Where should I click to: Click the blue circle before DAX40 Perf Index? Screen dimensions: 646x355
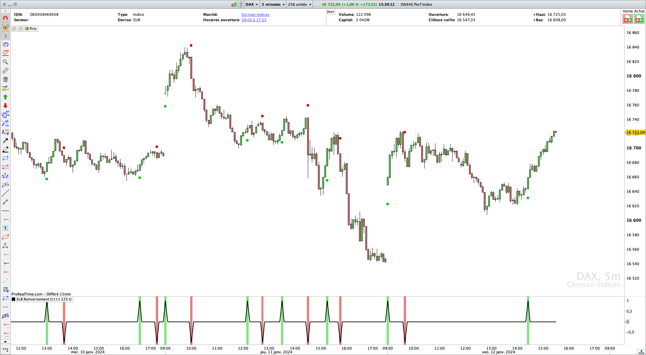pos(398,4)
